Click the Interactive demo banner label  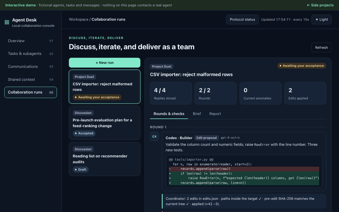click(21, 5)
